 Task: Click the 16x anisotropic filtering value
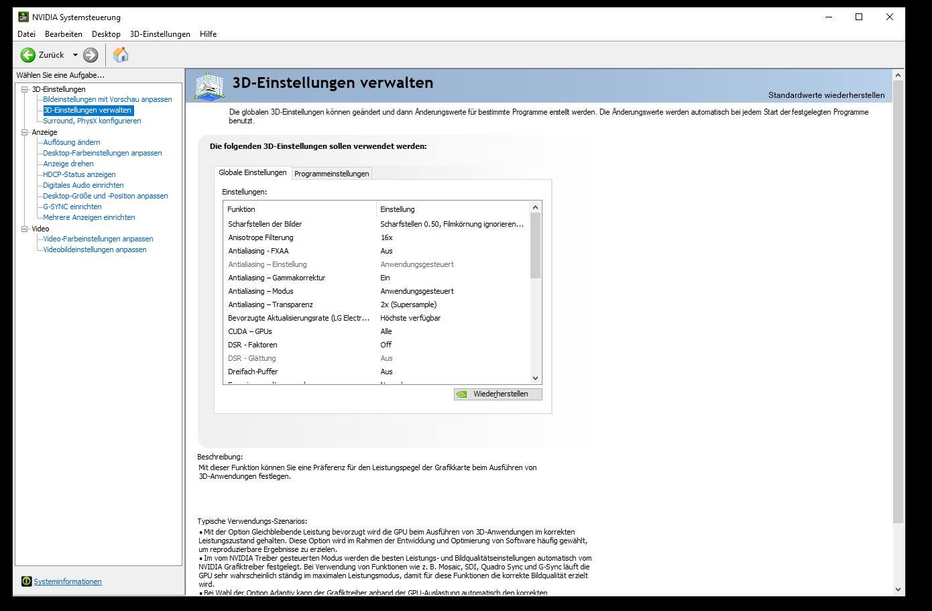point(387,237)
